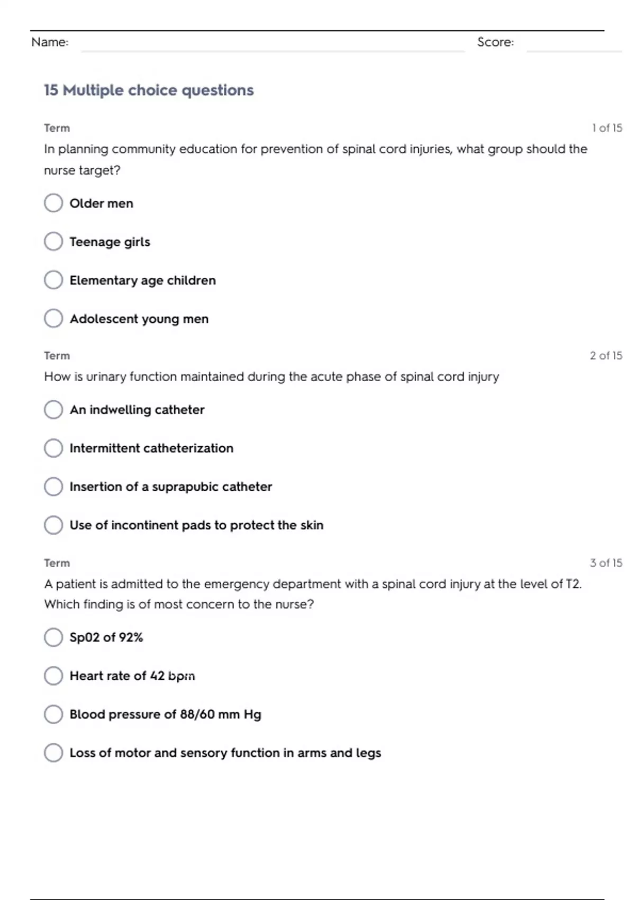This screenshot has height=900, width=635.
Task: Select 'Elementary age children' radio button
Action: pyautogui.click(x=53, y=280)
